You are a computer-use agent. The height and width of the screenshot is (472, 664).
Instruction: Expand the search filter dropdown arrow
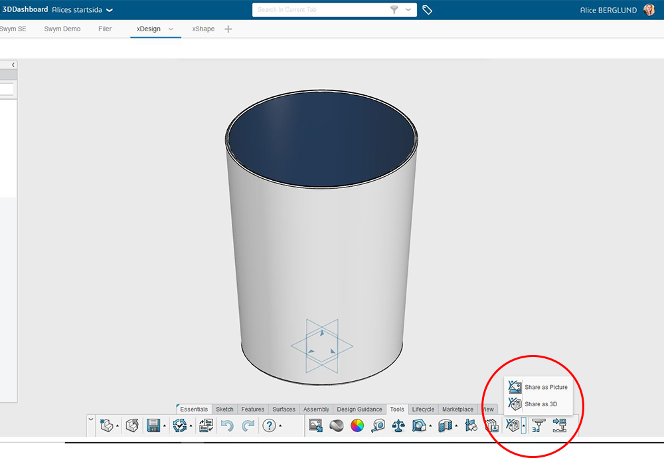click(408, 10)
